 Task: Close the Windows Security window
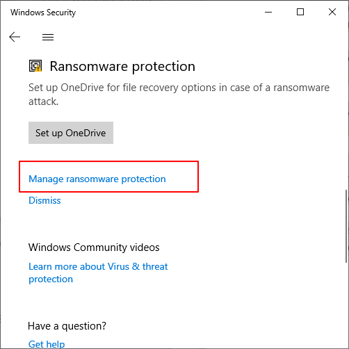(332, 12)
